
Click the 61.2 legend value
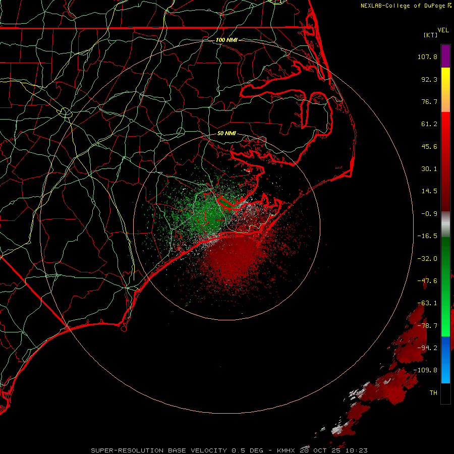(429, 124)
